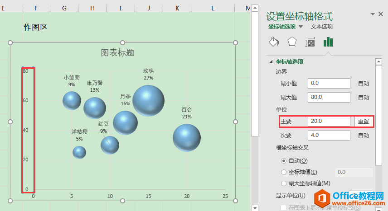The image size is (388, 211).
Task: Click the horizontal axis label 15
Action: click(148, 196)
